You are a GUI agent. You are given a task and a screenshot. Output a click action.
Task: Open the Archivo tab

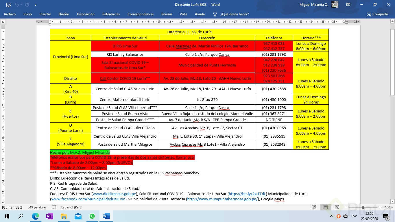click(x=10, y=14)
